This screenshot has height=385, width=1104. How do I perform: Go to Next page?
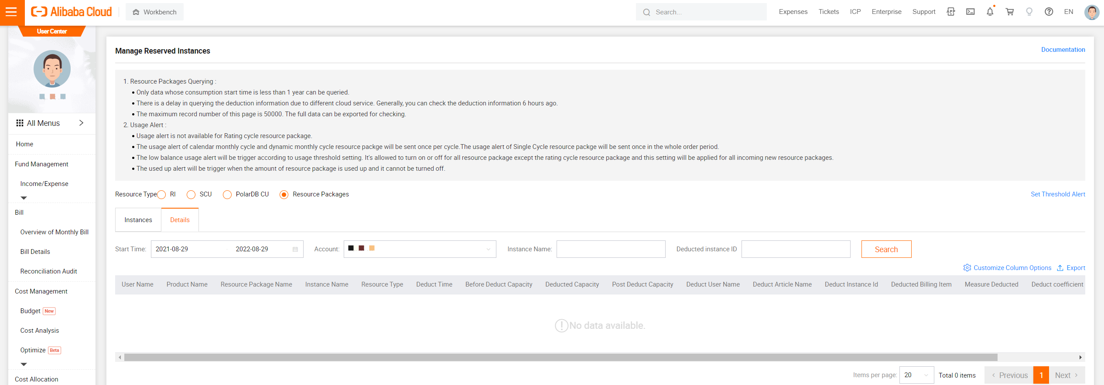pos(1066,375)
